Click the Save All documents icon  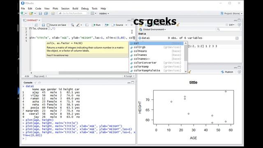pos(46,13)
